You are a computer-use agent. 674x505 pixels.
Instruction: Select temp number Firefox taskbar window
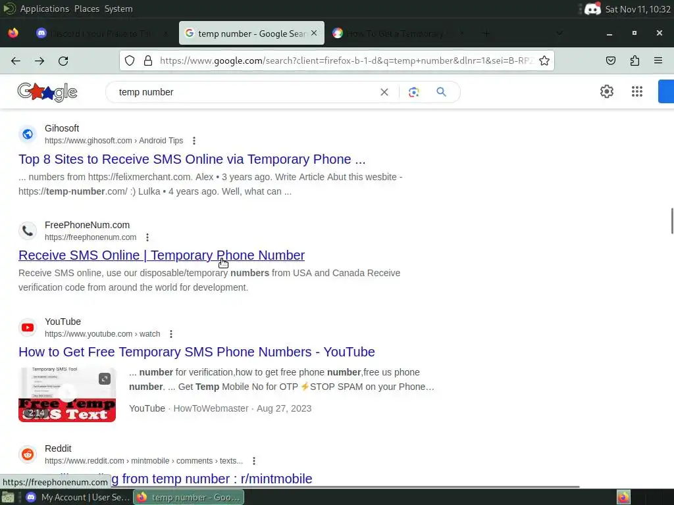pos(189,497)
